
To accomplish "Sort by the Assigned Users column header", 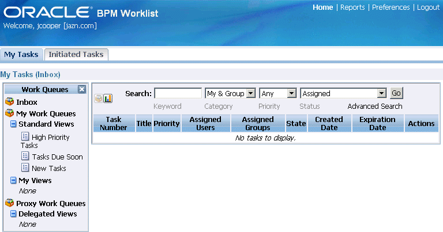I will coord(206,123).
